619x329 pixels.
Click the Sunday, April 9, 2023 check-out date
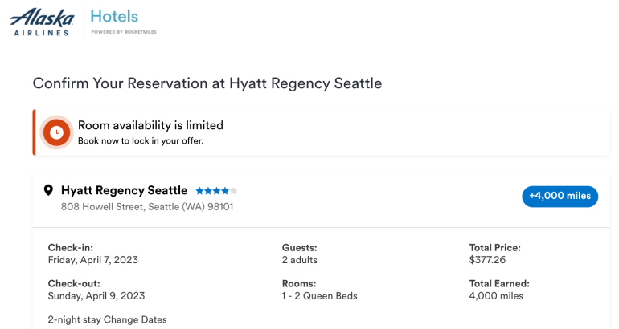tap(96, 295)
